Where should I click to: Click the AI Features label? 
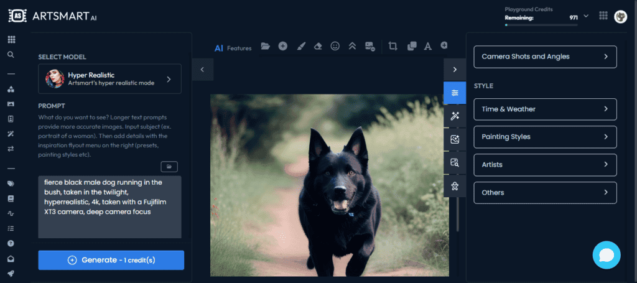point(233,49)
